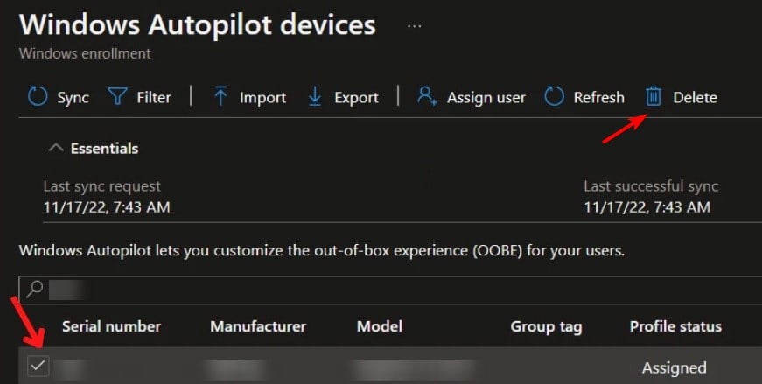Click the Group tag column header
Image resolution: width=762 pixels, height=384 pixels.
(546, 326)
